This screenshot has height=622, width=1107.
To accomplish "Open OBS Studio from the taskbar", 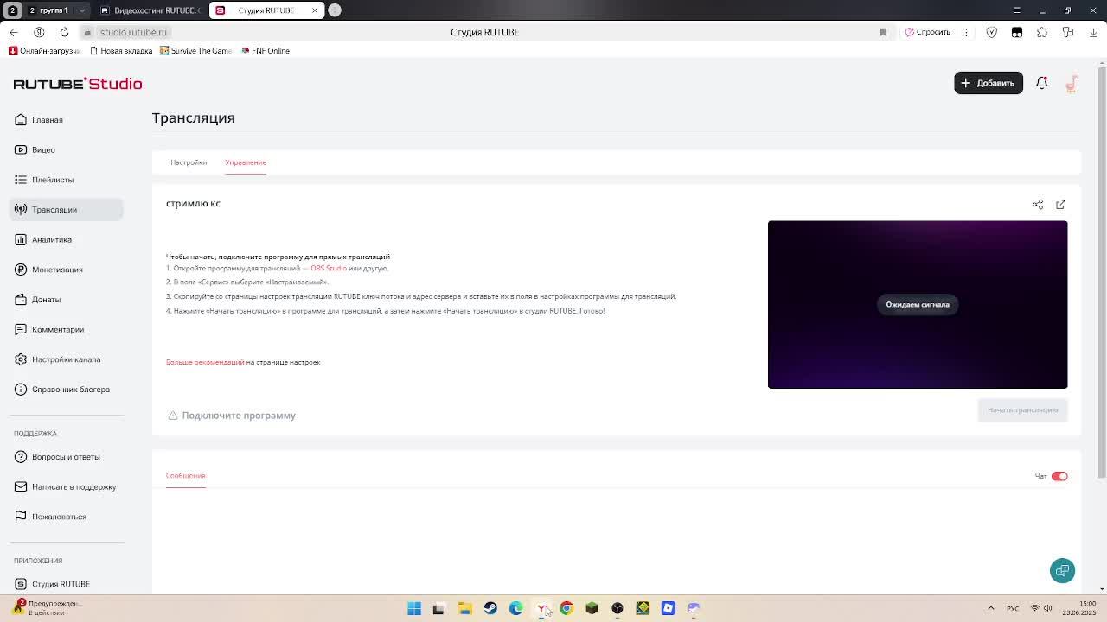I will 617,608.
